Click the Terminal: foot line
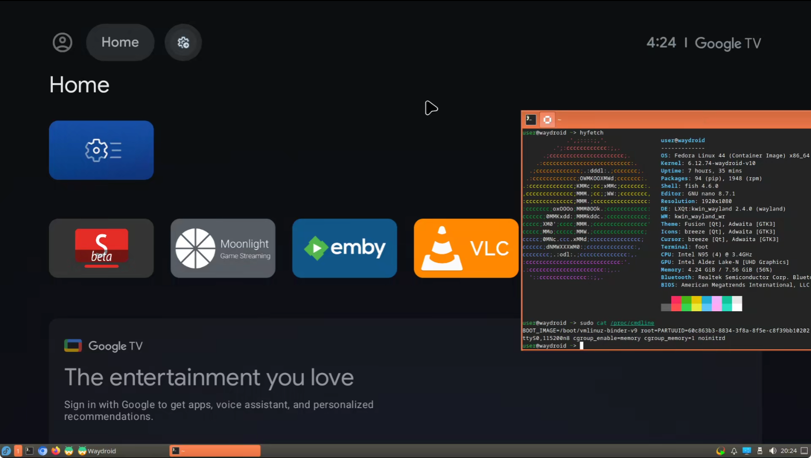811x458 pixels. [684, 247]
